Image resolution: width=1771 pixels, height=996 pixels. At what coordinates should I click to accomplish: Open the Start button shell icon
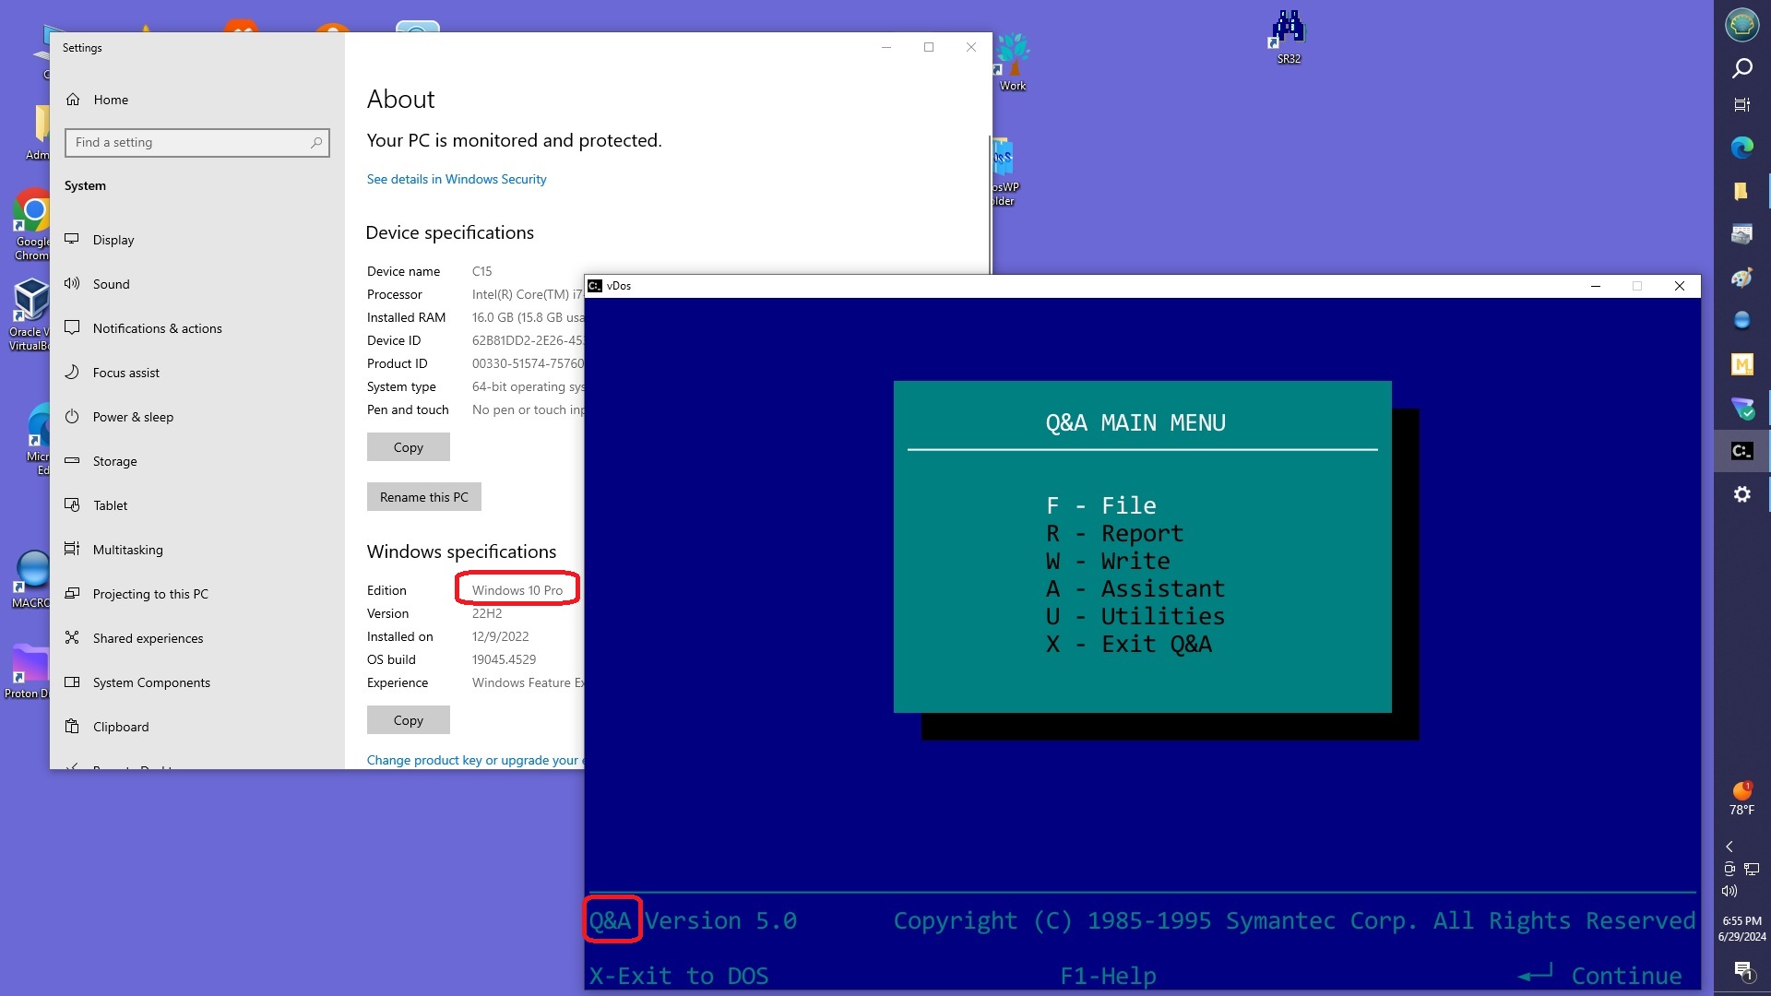pyautogui.click(x=1741, y=25)
